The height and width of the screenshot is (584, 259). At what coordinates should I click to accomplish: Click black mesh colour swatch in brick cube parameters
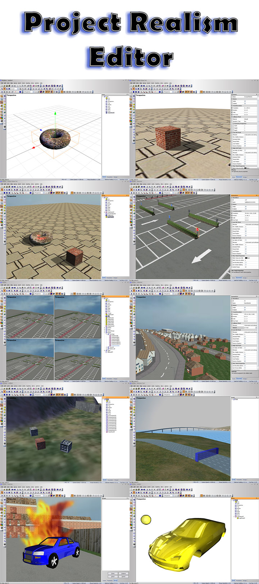(245, 168)
